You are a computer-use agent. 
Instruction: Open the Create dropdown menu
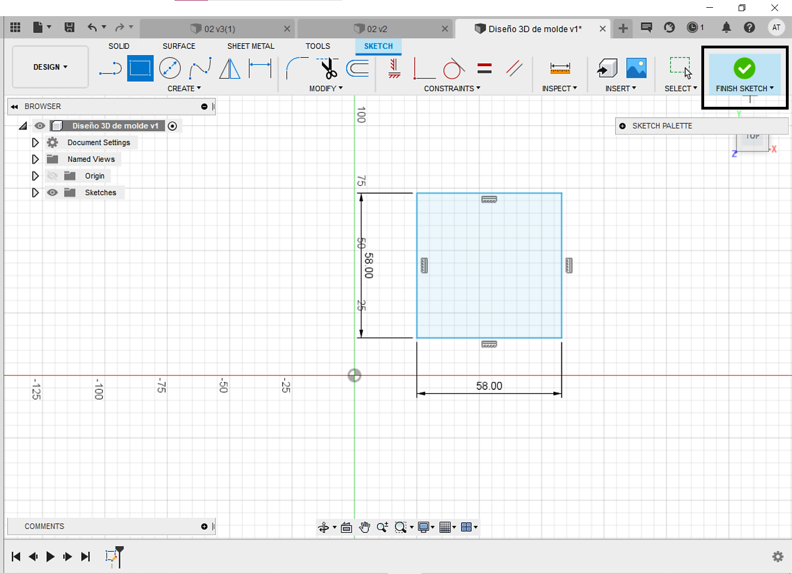click(x=184, y=88)
